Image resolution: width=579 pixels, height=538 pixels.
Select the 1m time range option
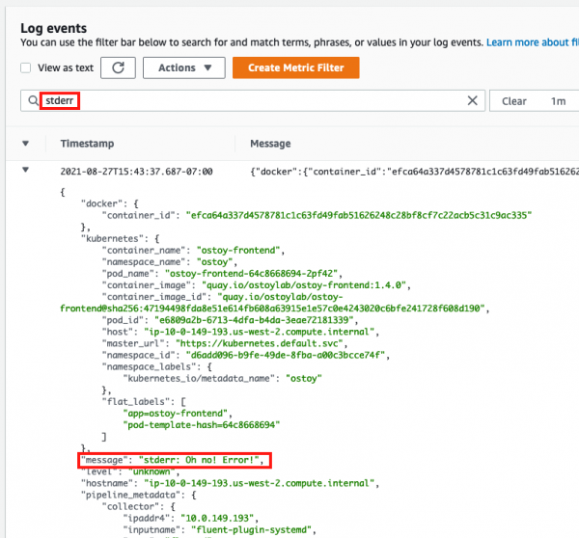pos(558,101)
